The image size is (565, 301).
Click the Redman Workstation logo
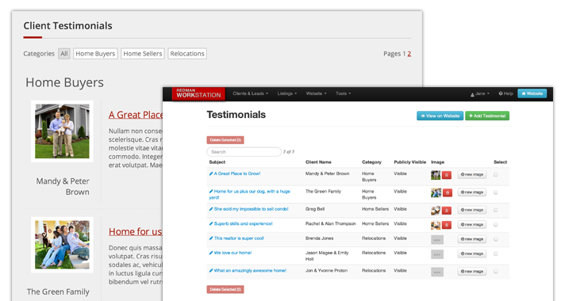click(198, 93)
